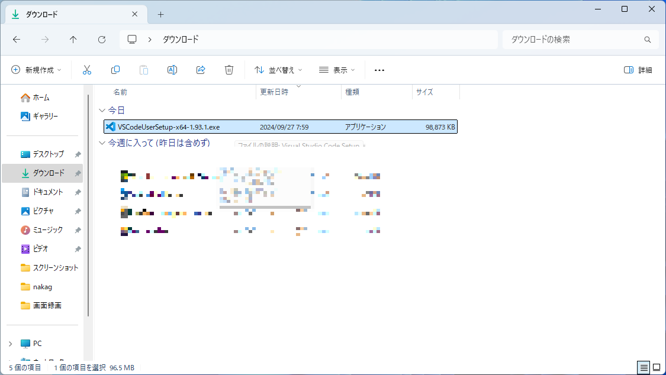Unpin デスクトップ using its pin icon

[78, 154]
